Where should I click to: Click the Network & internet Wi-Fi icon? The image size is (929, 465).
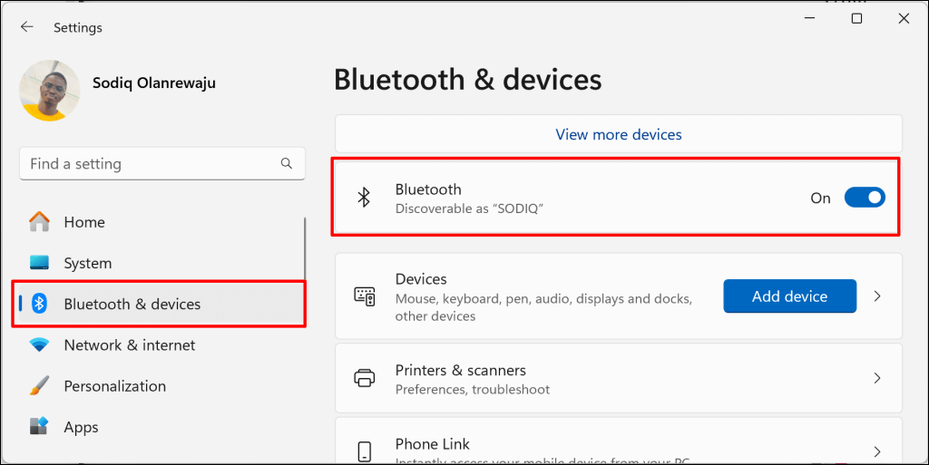[x=39, y=345]
